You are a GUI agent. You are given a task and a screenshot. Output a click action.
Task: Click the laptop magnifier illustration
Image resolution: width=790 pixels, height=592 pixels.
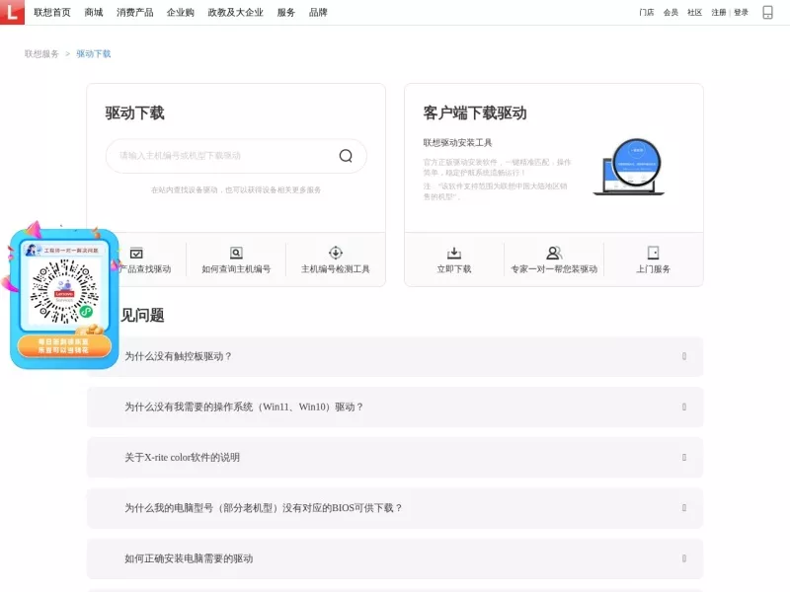(630, 167)
